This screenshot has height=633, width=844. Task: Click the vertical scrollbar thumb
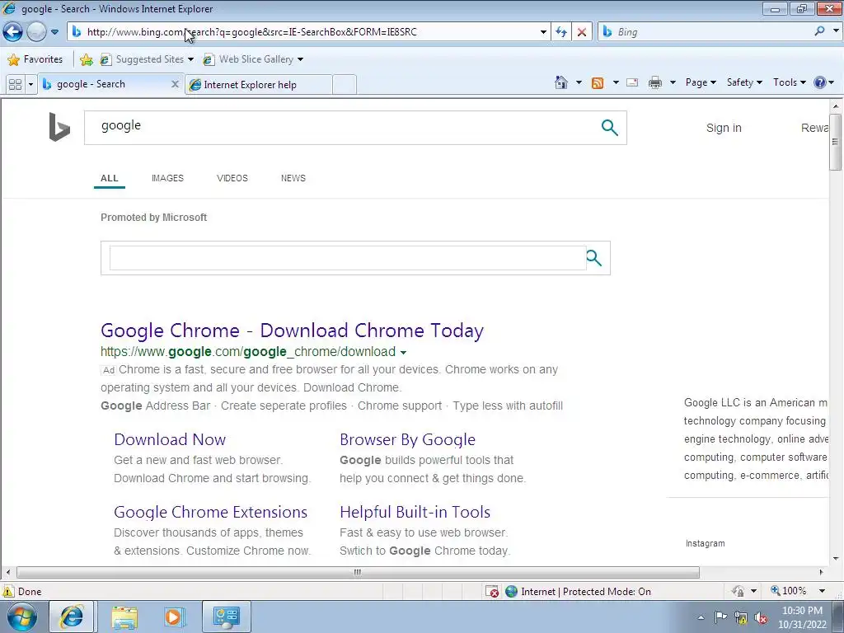pyautogui.click(x=835, y=142)
